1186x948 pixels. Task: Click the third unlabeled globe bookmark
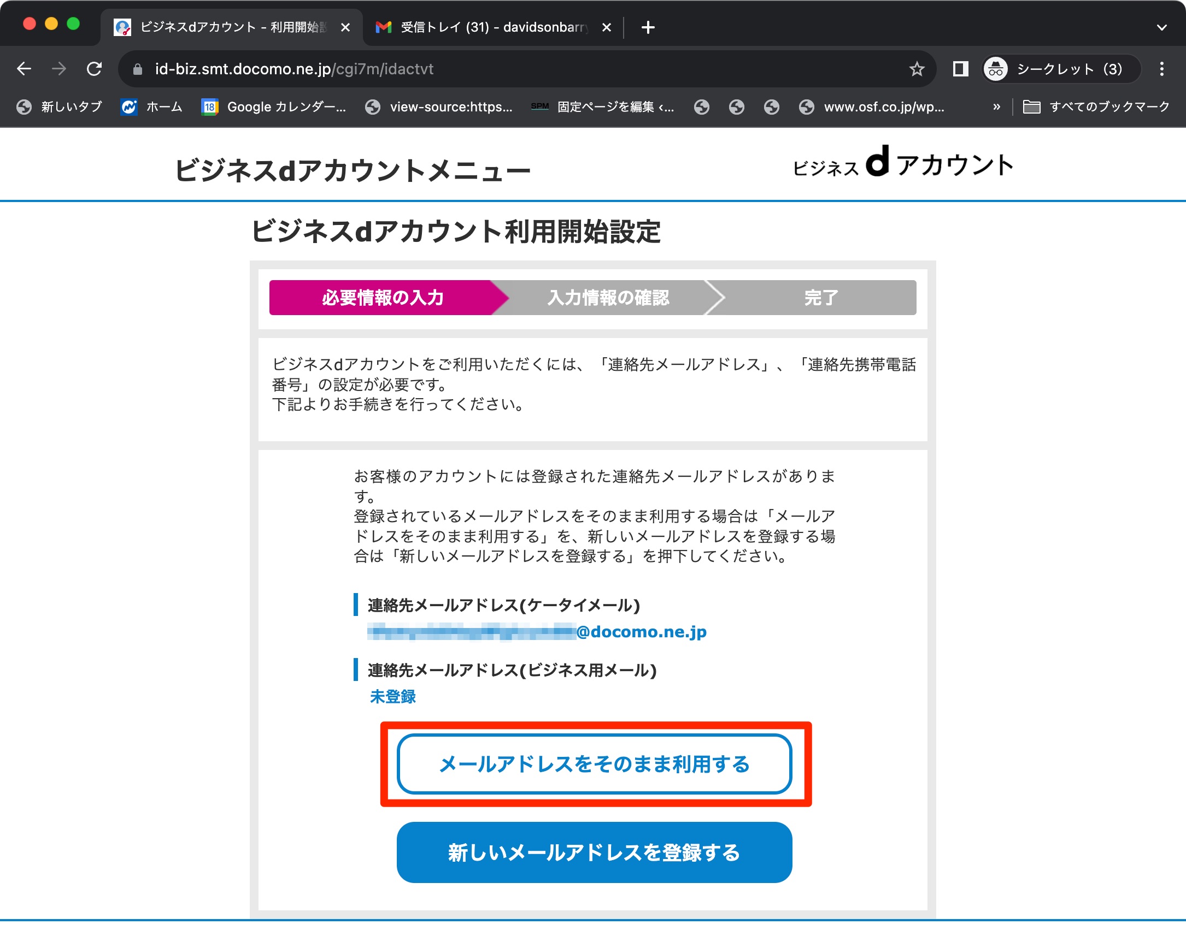tap(772, 106)
